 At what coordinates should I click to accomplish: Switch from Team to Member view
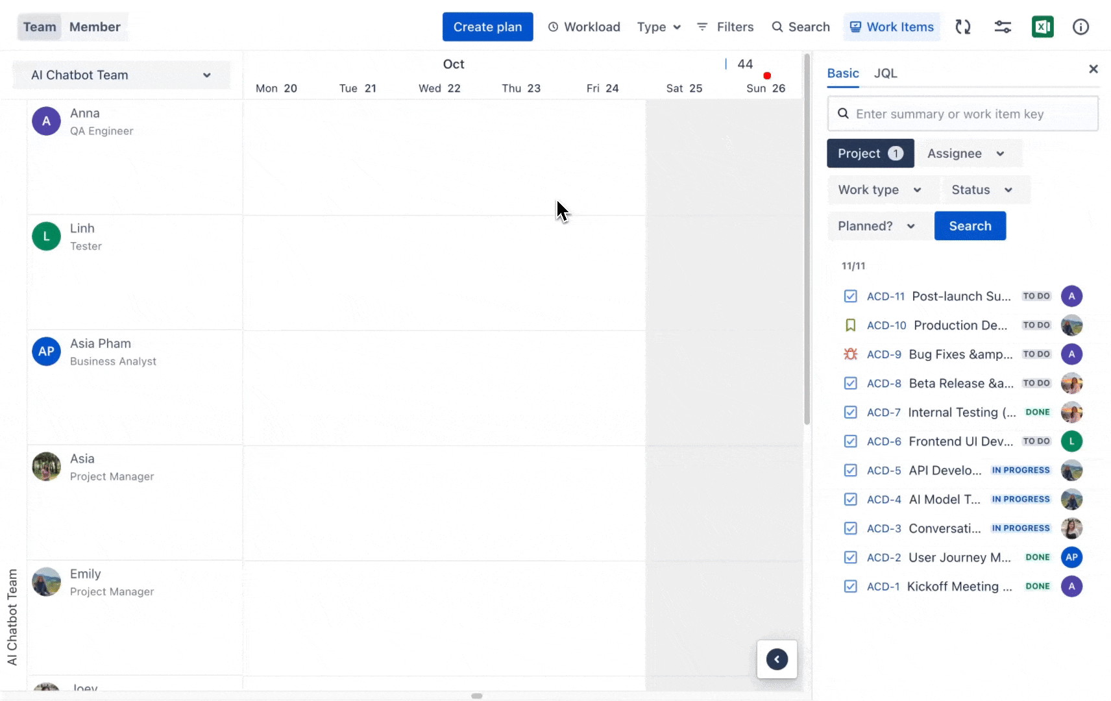tap(95, 27)
